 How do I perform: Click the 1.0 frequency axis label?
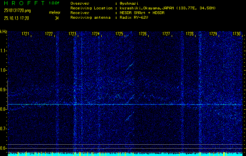(x=4, y=70)
